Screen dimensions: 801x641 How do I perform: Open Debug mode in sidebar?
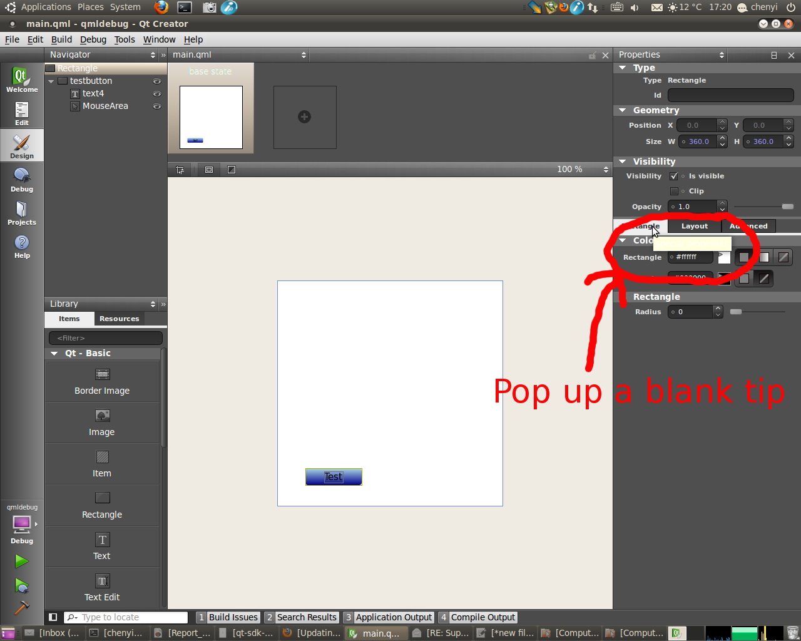pyautogui.click(x=22, y=180)
